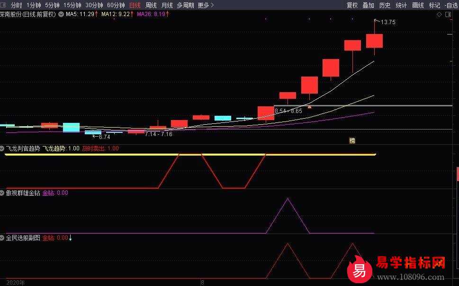Open the 全民选股副图 indicator dropdown arrow
Screen dimensions: 459x286
(3, 238)
